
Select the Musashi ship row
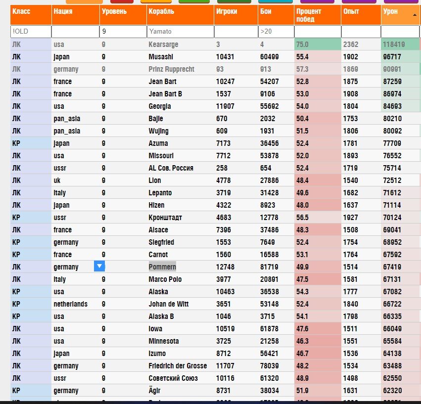pyautogui.click(x=215, y=57)
